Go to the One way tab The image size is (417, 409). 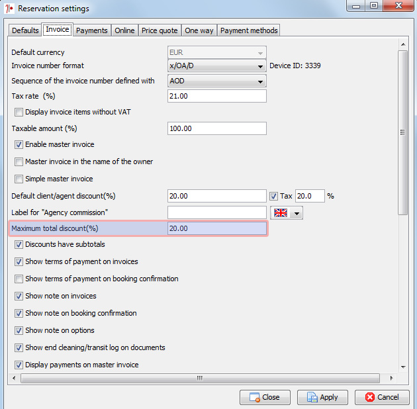(199, 30)
